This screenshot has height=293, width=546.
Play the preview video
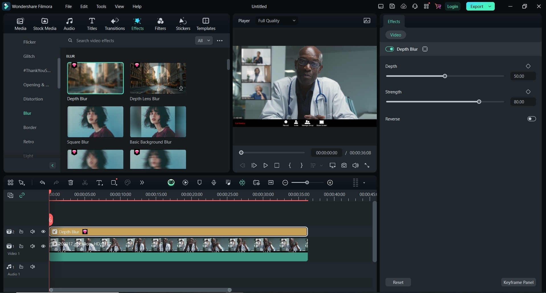tap(265, 165)
